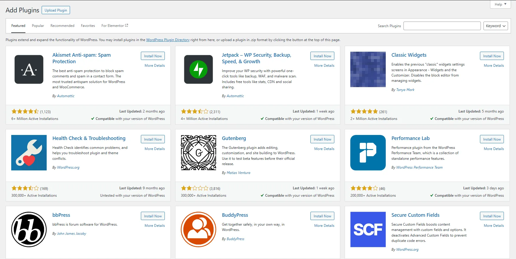516x259 pixels.
Task: Install the Gutenberg plugin
Action: click(x=322, y=139)
